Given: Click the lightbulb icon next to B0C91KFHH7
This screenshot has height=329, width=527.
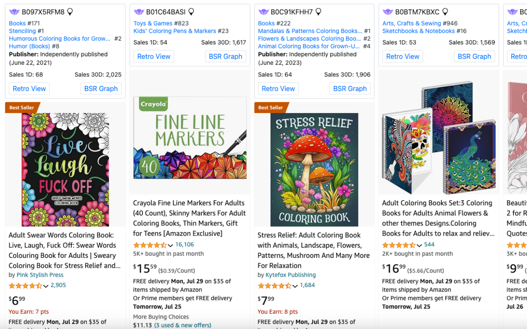Looking at the screenshot, I should click(318, 12).
